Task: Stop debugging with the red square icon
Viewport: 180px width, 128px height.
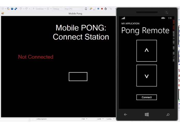Action: (x=102, y=9)
